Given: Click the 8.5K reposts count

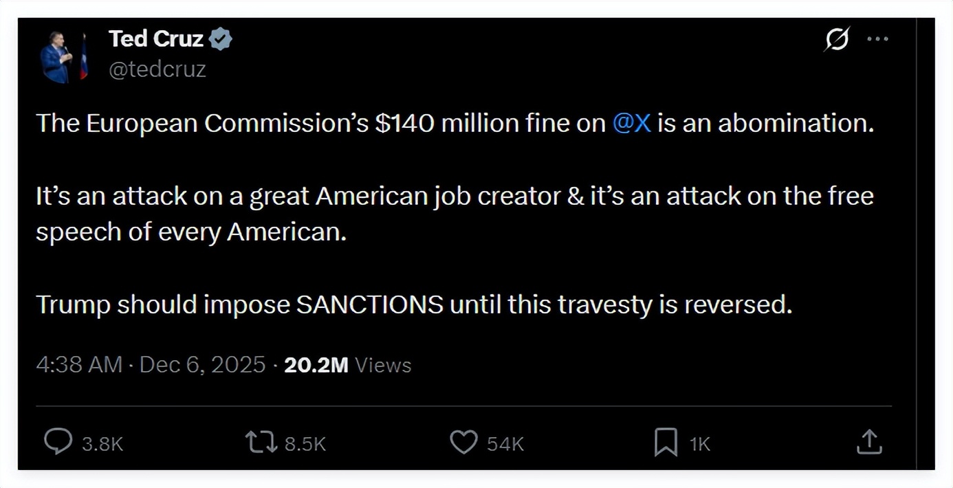Looking at the screenshot, I should [305, 444].
